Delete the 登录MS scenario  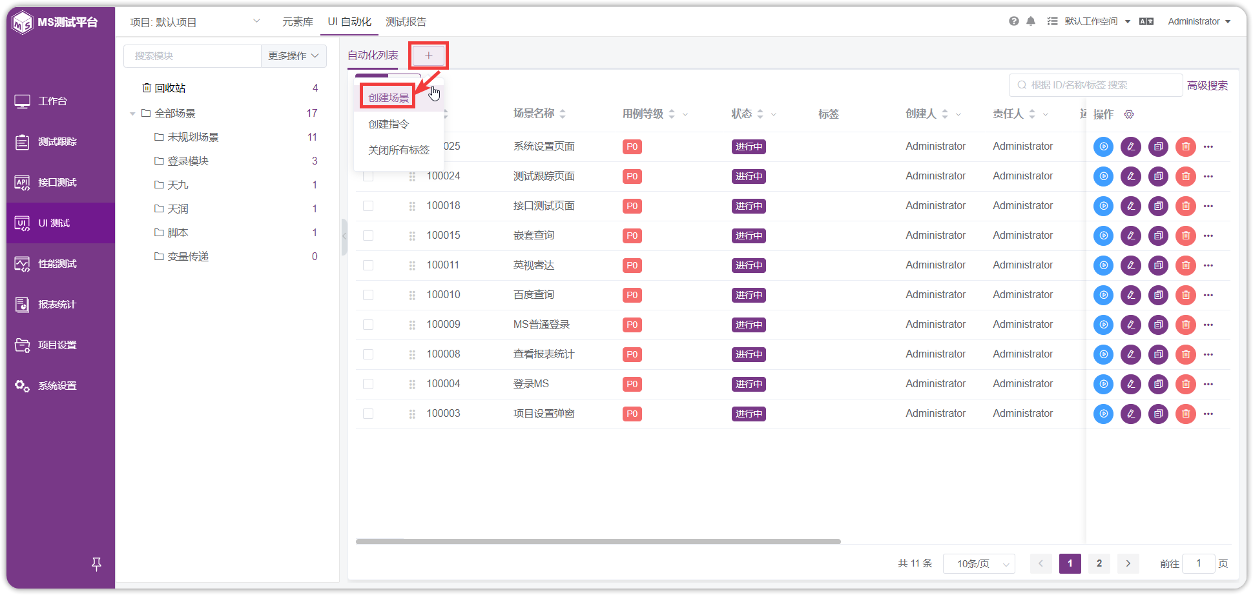point(1186,384)
